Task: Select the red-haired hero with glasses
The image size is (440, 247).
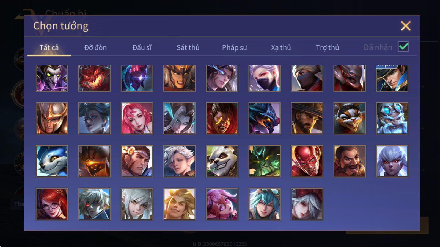Action: (x=52, y=204)
